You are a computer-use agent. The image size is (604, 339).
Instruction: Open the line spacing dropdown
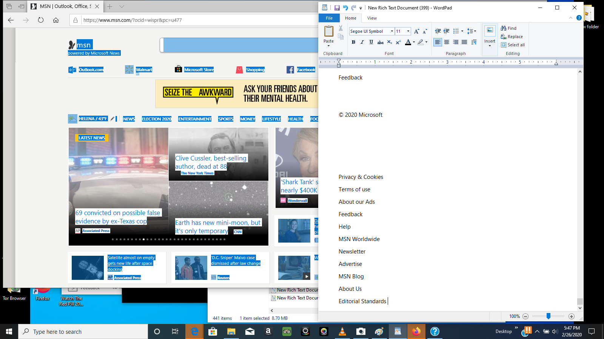coord(471,31)
